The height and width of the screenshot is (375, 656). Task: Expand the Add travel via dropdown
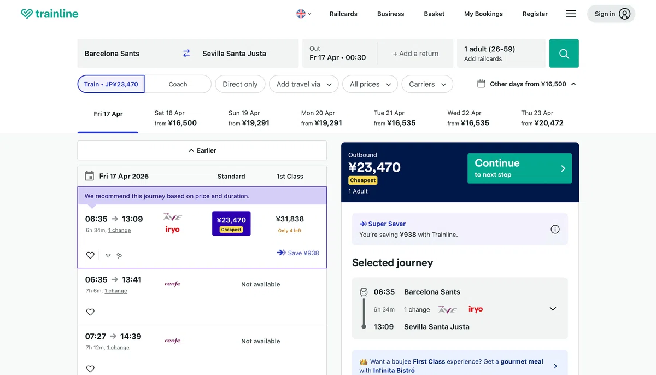click(304, 84)
